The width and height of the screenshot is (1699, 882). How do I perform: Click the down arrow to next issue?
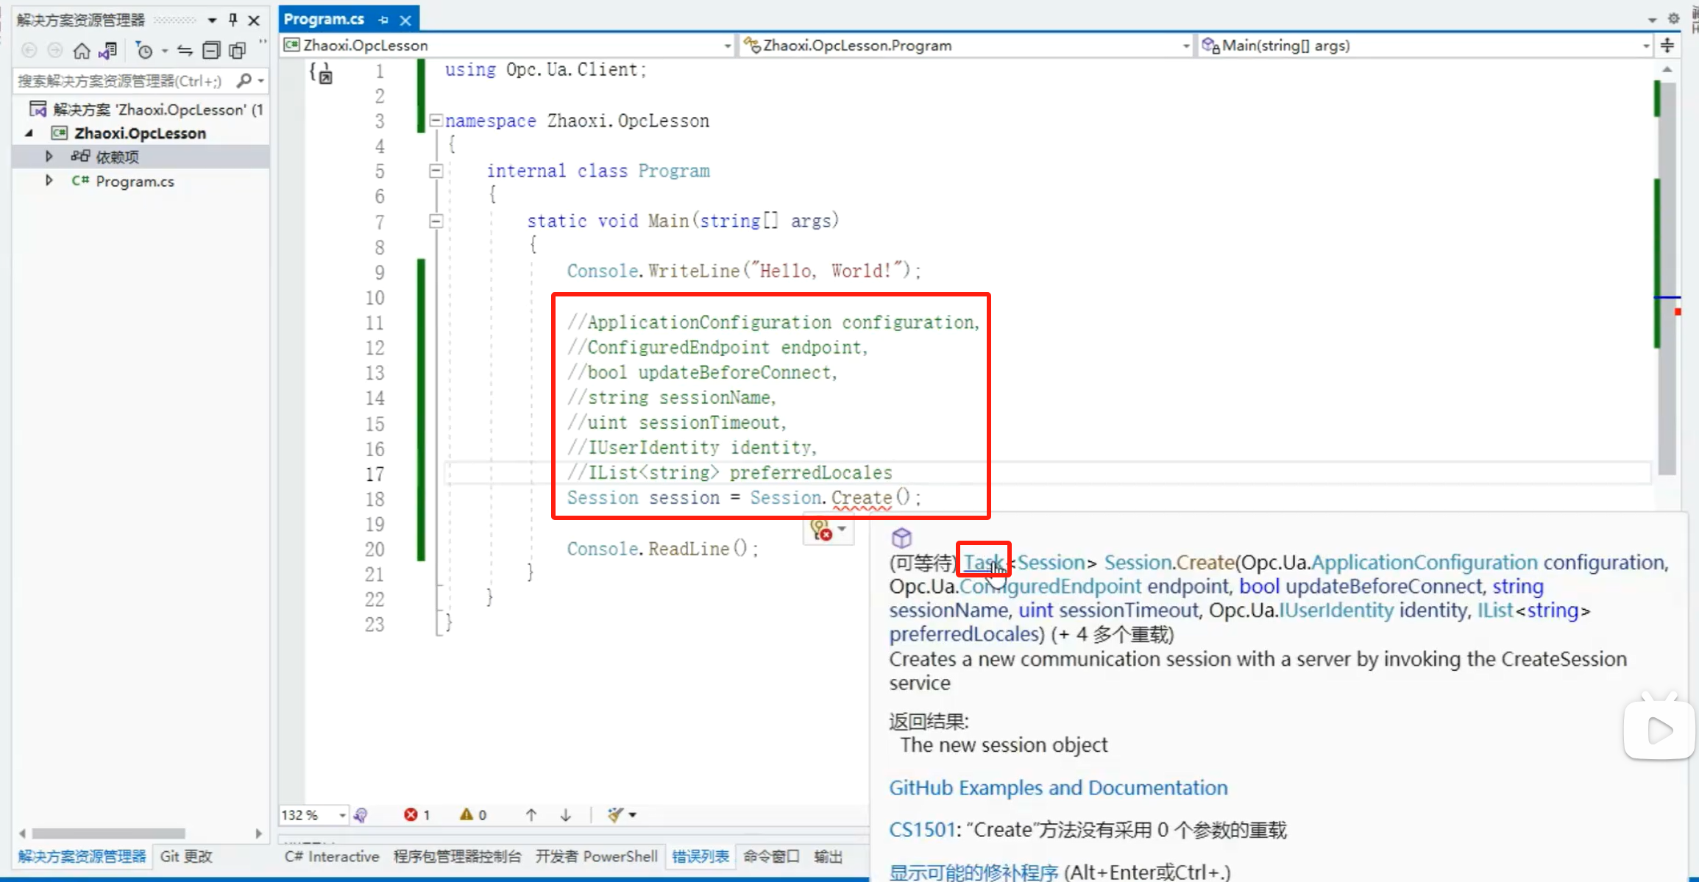pyautogui.click(x=566, y=815)
